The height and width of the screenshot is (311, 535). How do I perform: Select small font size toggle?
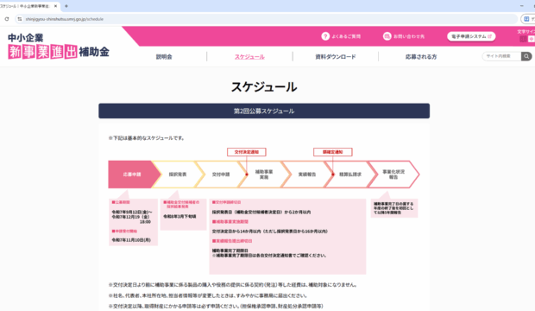[523, 39]
